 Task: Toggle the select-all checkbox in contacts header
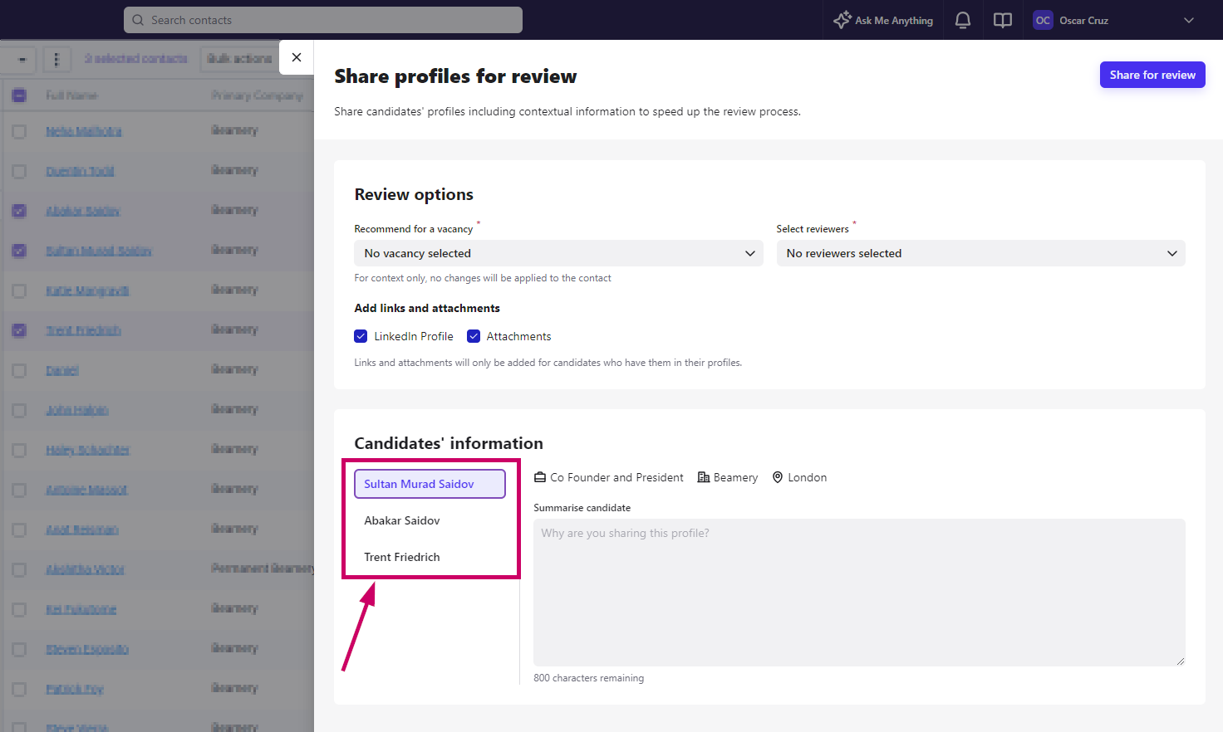point(19,95)
